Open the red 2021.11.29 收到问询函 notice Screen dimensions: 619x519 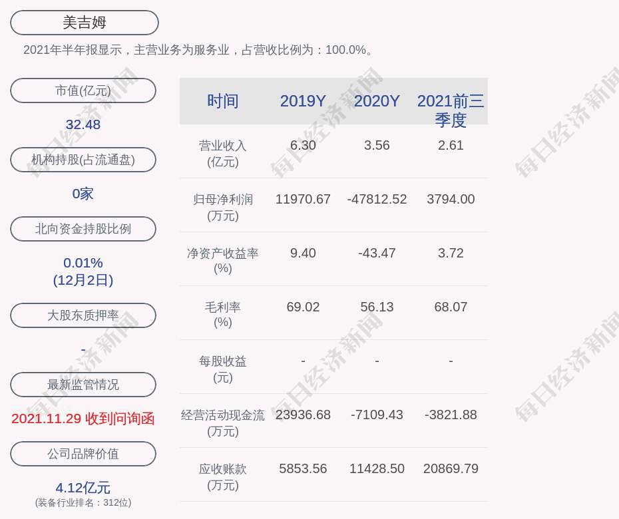click(83, 419)
